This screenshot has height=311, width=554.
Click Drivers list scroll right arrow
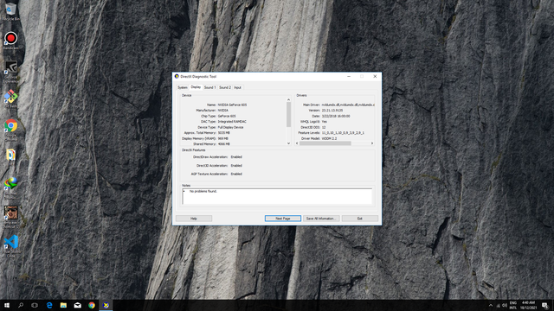coord(372,143)
